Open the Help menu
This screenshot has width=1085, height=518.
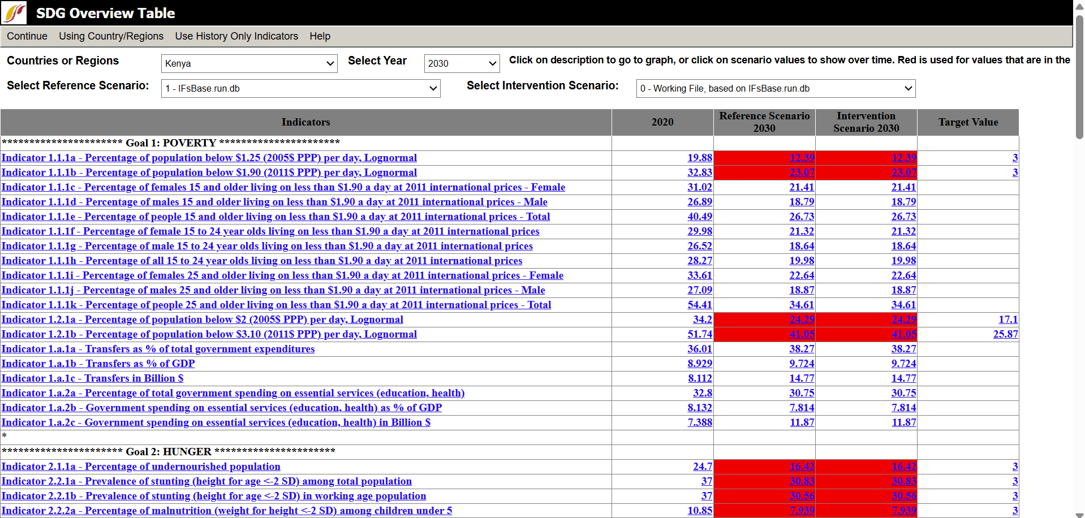(x=320, y=36)
